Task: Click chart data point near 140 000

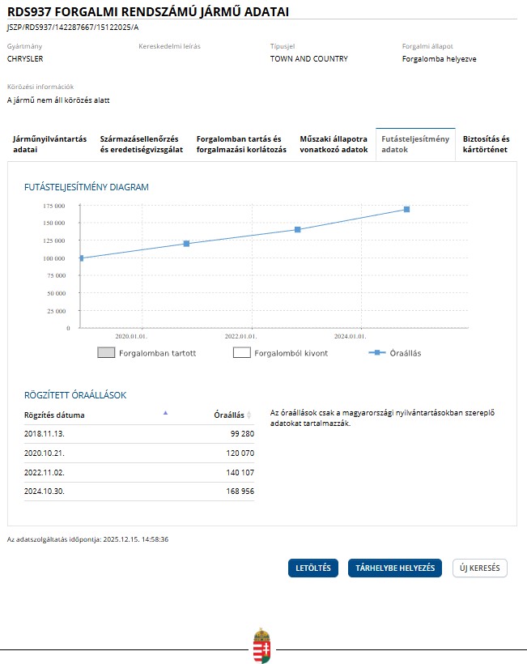Action: coord(297,230)
